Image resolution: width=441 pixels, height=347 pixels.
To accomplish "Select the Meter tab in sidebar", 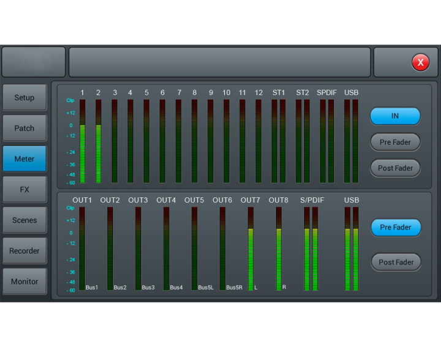I will (x=24, y=159).
